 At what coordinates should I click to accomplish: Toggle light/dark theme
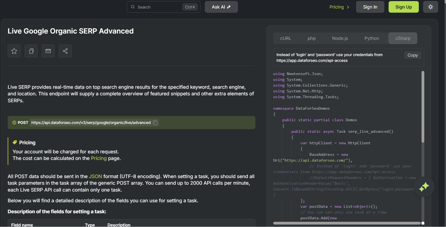point(430,7)
